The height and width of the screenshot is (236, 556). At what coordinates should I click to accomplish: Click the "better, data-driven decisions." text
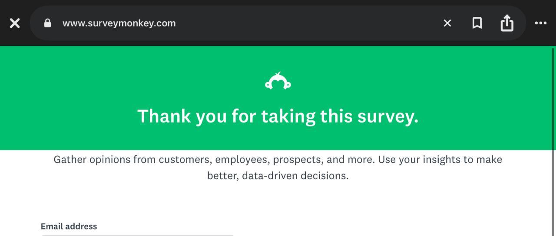click(278, 176)
